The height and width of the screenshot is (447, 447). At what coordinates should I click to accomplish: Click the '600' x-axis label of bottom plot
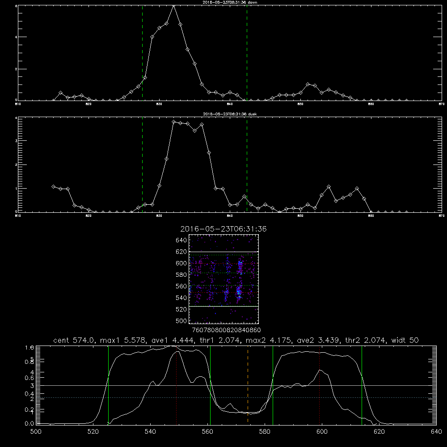pos(322,432)
